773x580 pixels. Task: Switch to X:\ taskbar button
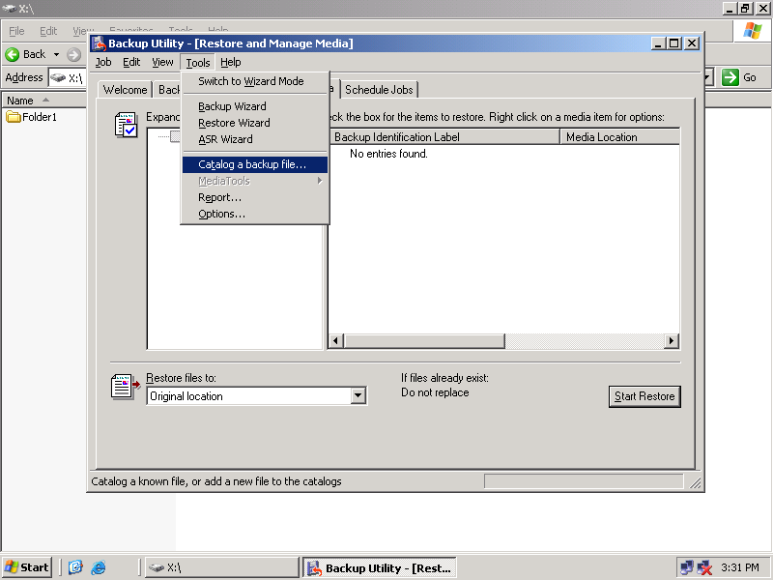tap(222, 567)
